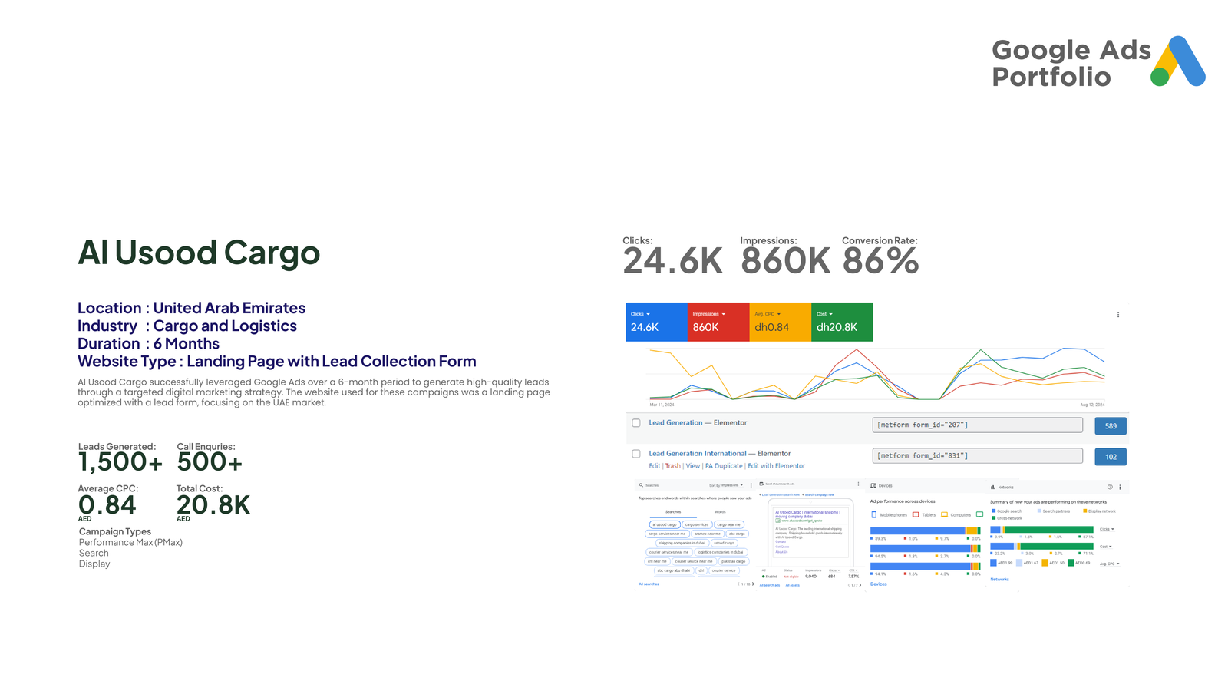This screenshot has width=1228, height=691.
Task: Switch to the Searches tab
Action: pyautogui.click(x=673, y=512)
